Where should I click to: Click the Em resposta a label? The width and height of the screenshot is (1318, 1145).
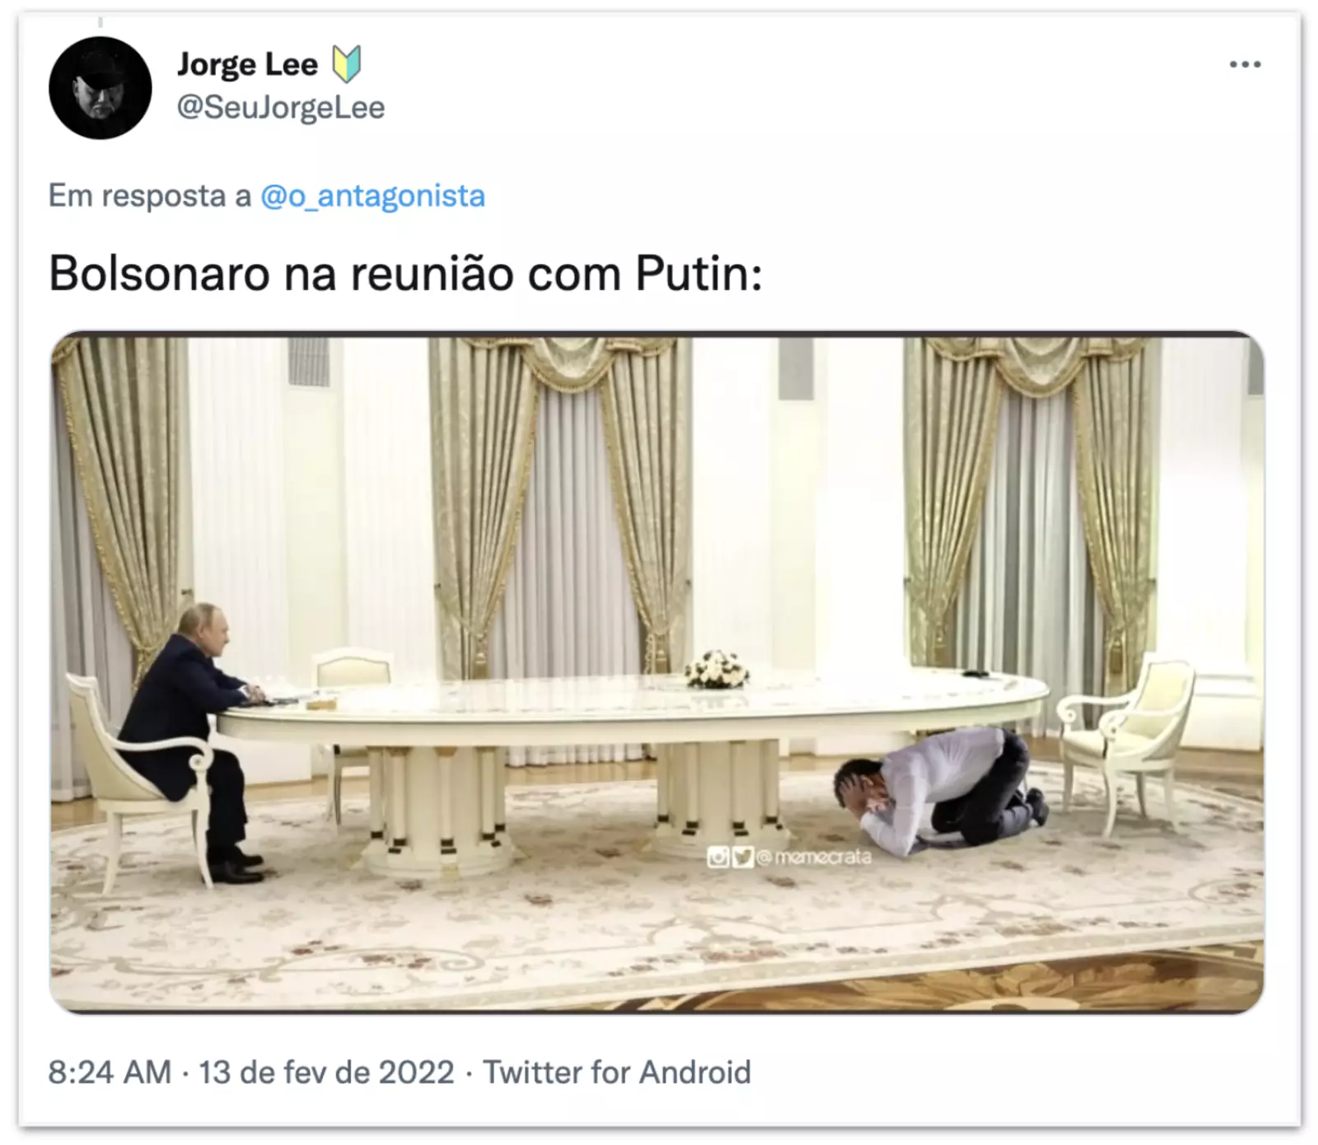150,196
